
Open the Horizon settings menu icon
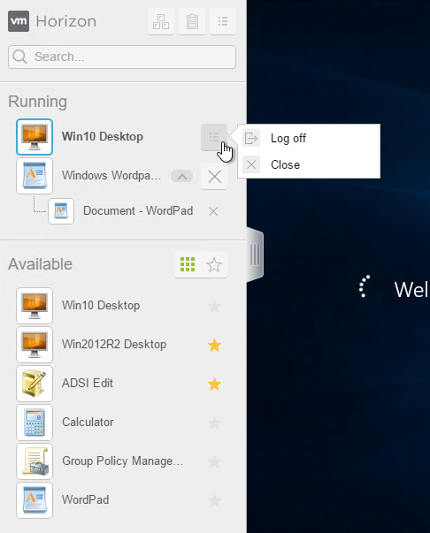(x=223, y=21)
